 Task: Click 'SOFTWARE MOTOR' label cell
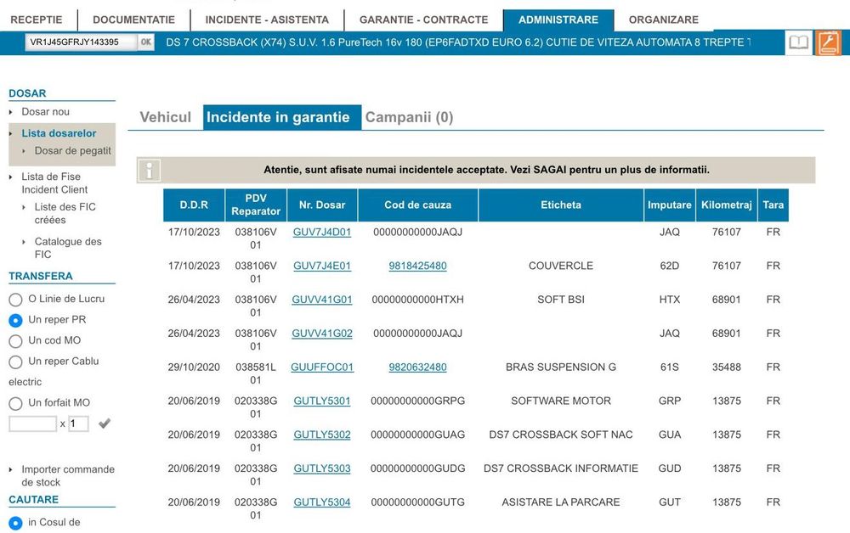coord(561,401)
